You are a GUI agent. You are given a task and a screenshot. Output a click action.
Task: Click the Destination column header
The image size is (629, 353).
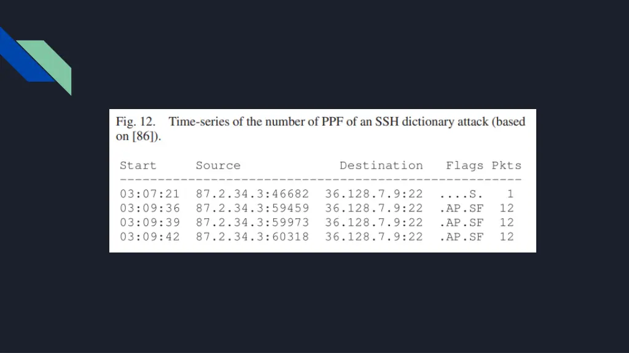pyautogui.click(x=381, y=165)
